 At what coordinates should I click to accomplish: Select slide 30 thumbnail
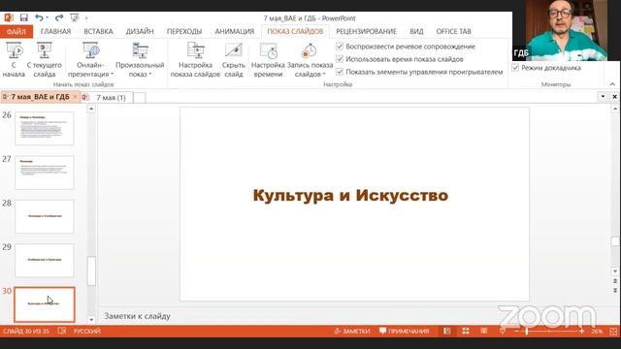coord(45,304)
